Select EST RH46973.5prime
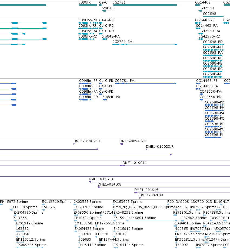Screen dimensions: 230x249 (x=14, y=202)
